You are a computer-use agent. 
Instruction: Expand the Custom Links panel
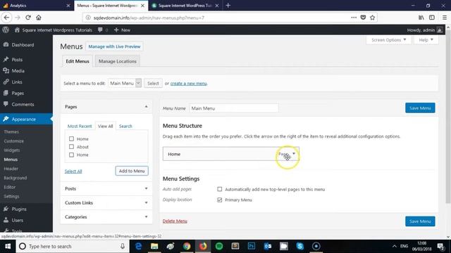coord(146,203)
